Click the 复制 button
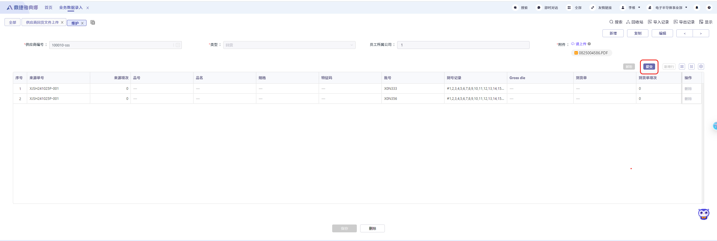The height and width of the screenshot is (241, 717). tap(638, 33)
